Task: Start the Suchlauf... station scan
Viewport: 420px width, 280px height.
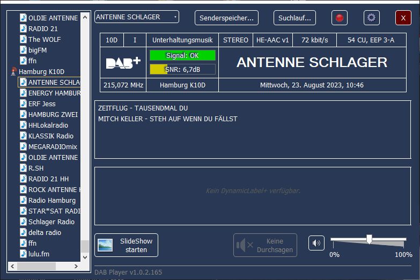Action: [294, 18]
